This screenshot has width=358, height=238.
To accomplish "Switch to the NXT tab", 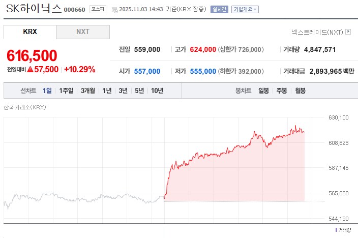I will coord(83,32).
